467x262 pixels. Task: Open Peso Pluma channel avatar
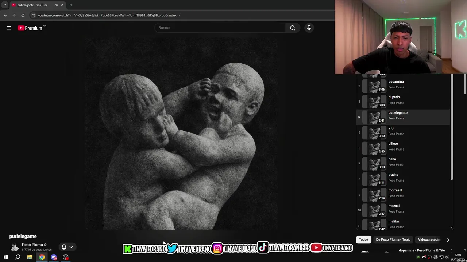tap(15, 247)
